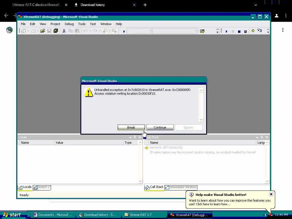
Task: Open the dropdown arrow beside Add New Item
Action: (38, 31)
